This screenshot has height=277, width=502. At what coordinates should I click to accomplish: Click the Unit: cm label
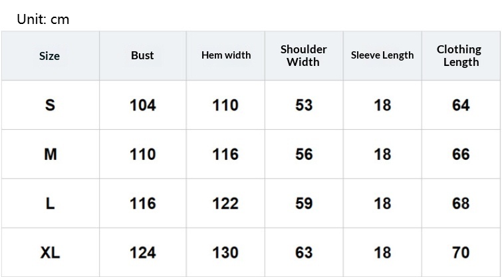(43, 19)
